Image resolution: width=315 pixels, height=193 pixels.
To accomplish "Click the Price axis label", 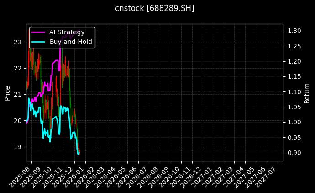I will tap(7, 92).
